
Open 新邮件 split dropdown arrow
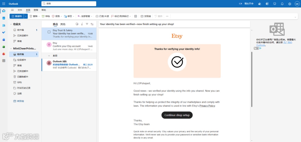point(26,16)
